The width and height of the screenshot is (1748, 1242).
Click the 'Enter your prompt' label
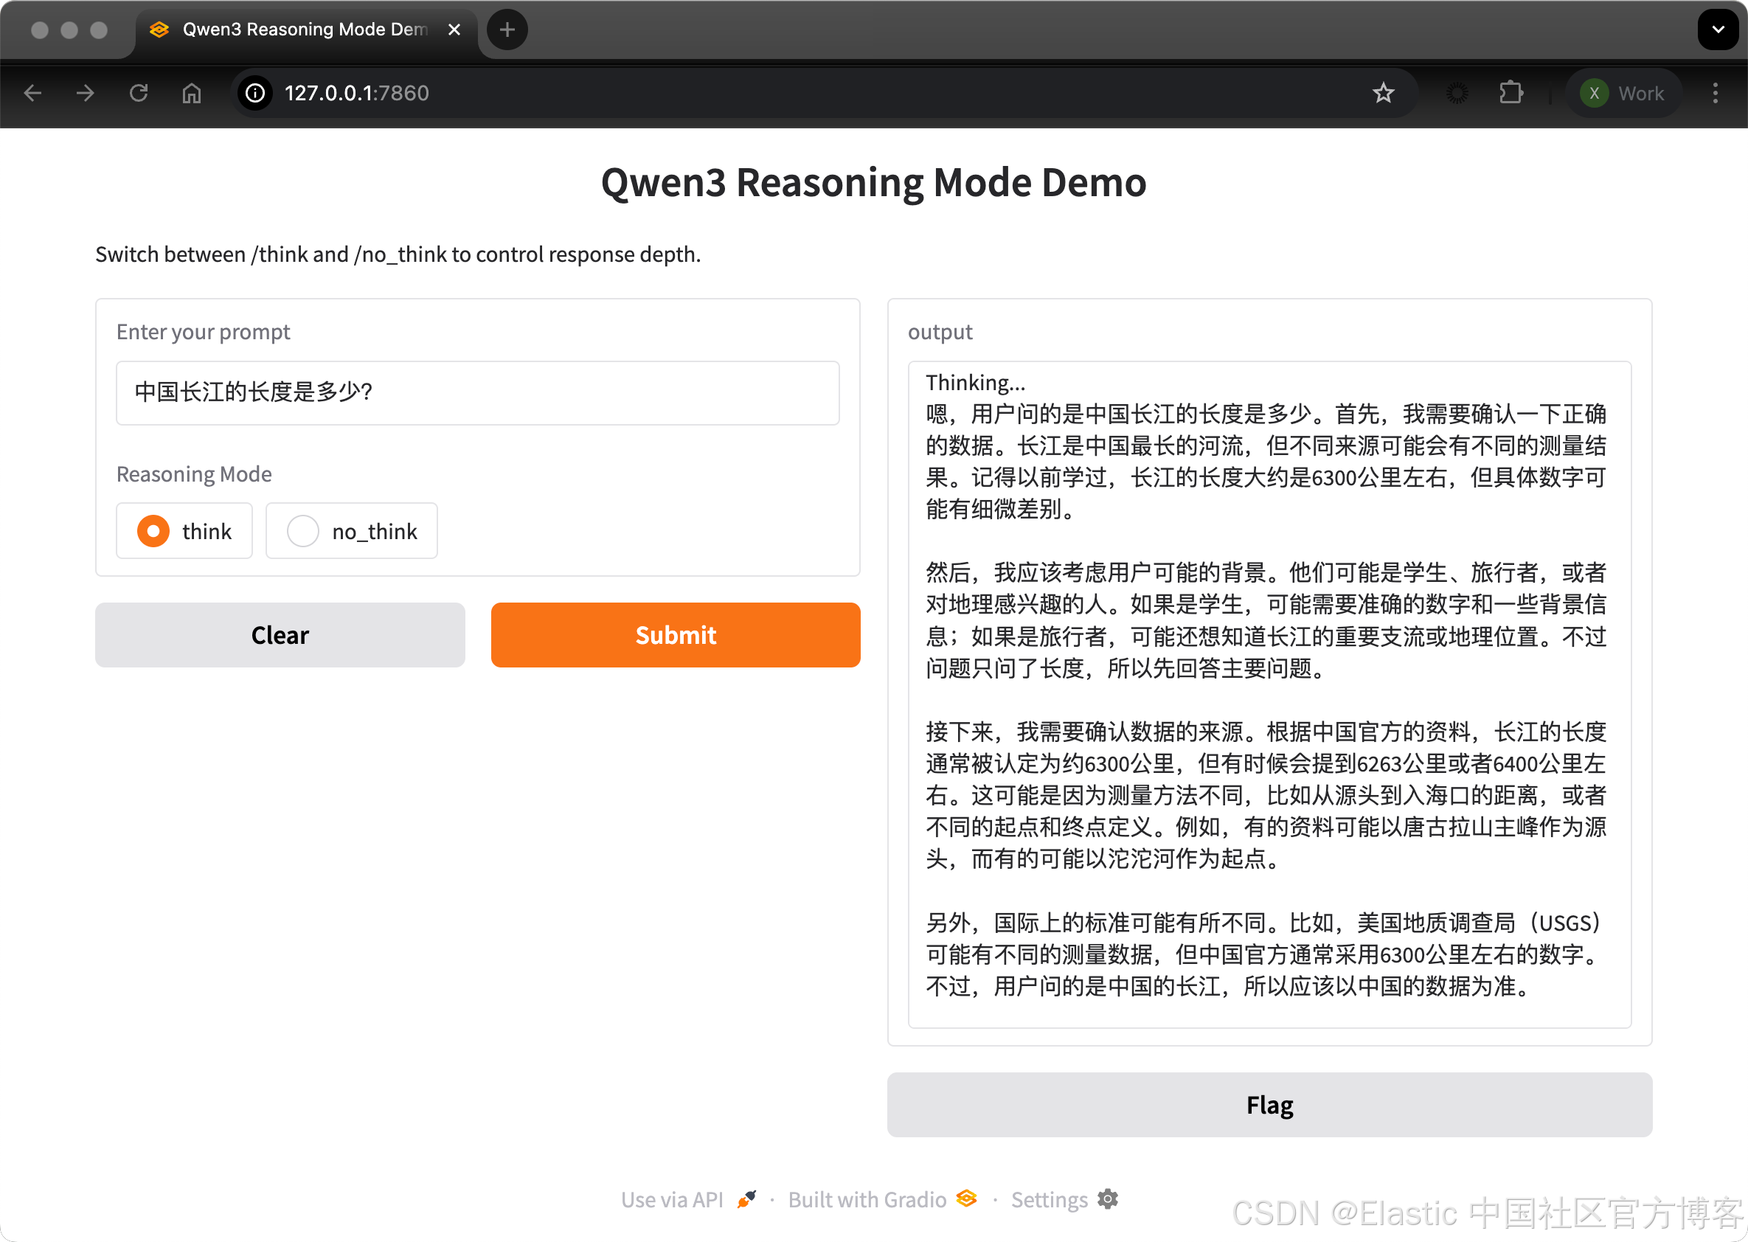pos(204,331)
